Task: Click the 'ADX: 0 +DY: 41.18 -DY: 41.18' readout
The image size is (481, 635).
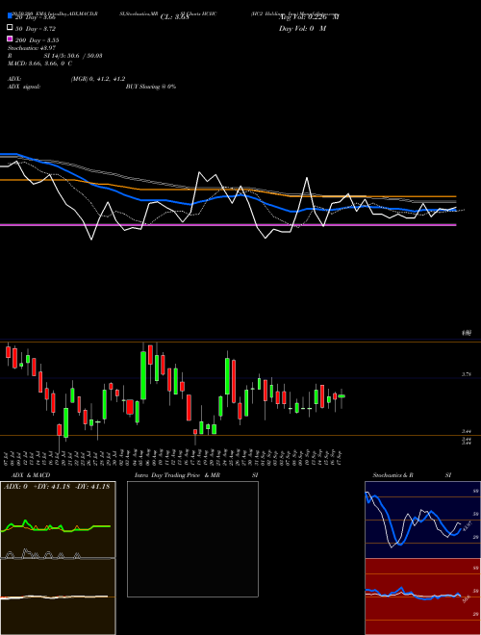Action: pyautogui.click(x=57, y=487)
